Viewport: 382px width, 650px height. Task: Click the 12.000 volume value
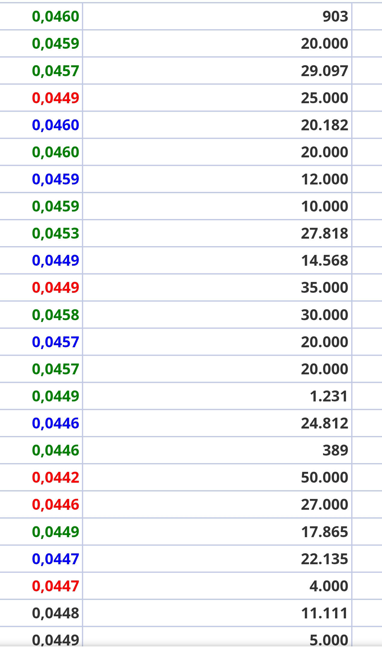point(325,179)
